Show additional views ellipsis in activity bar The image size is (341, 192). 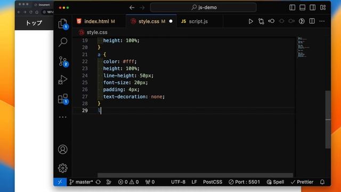tap(63, 117)
